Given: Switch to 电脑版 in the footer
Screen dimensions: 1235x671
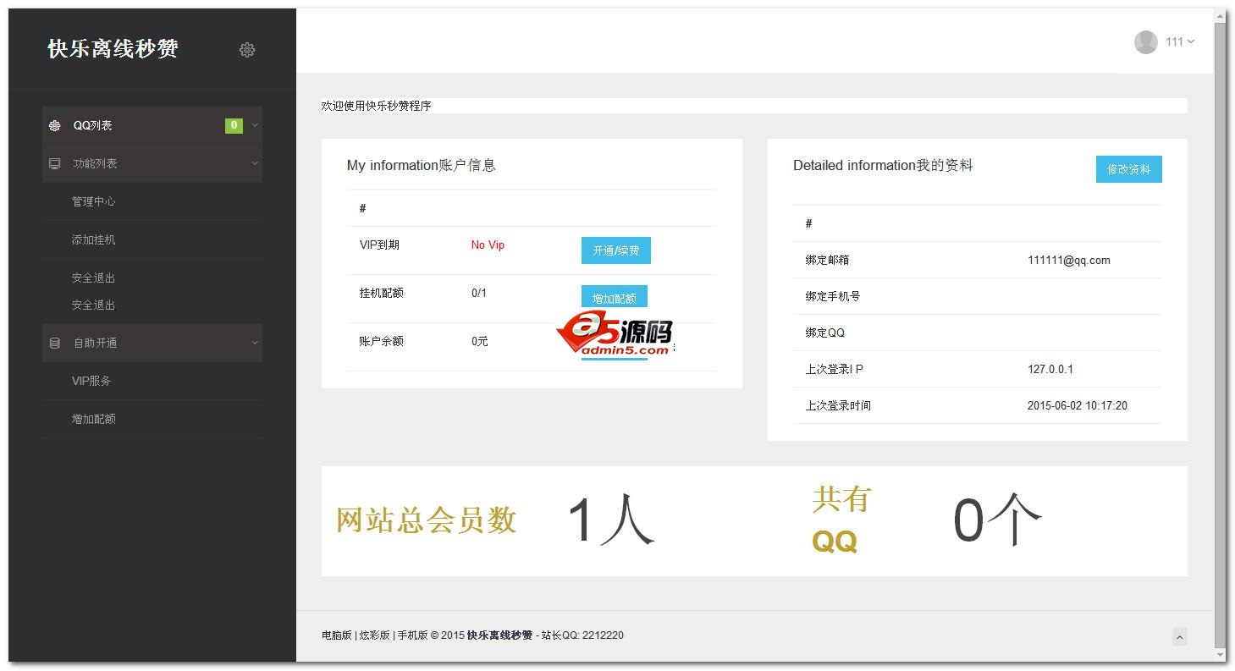Looking at the screenshot, I should (337, 635).
